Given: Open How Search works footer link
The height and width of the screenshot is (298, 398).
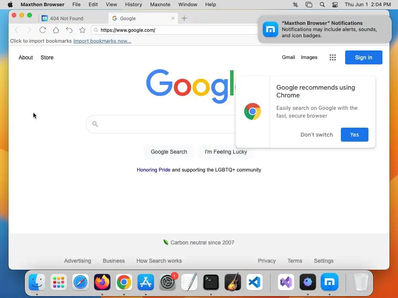Looking at the screenshot, I should (x=159, y=261).
